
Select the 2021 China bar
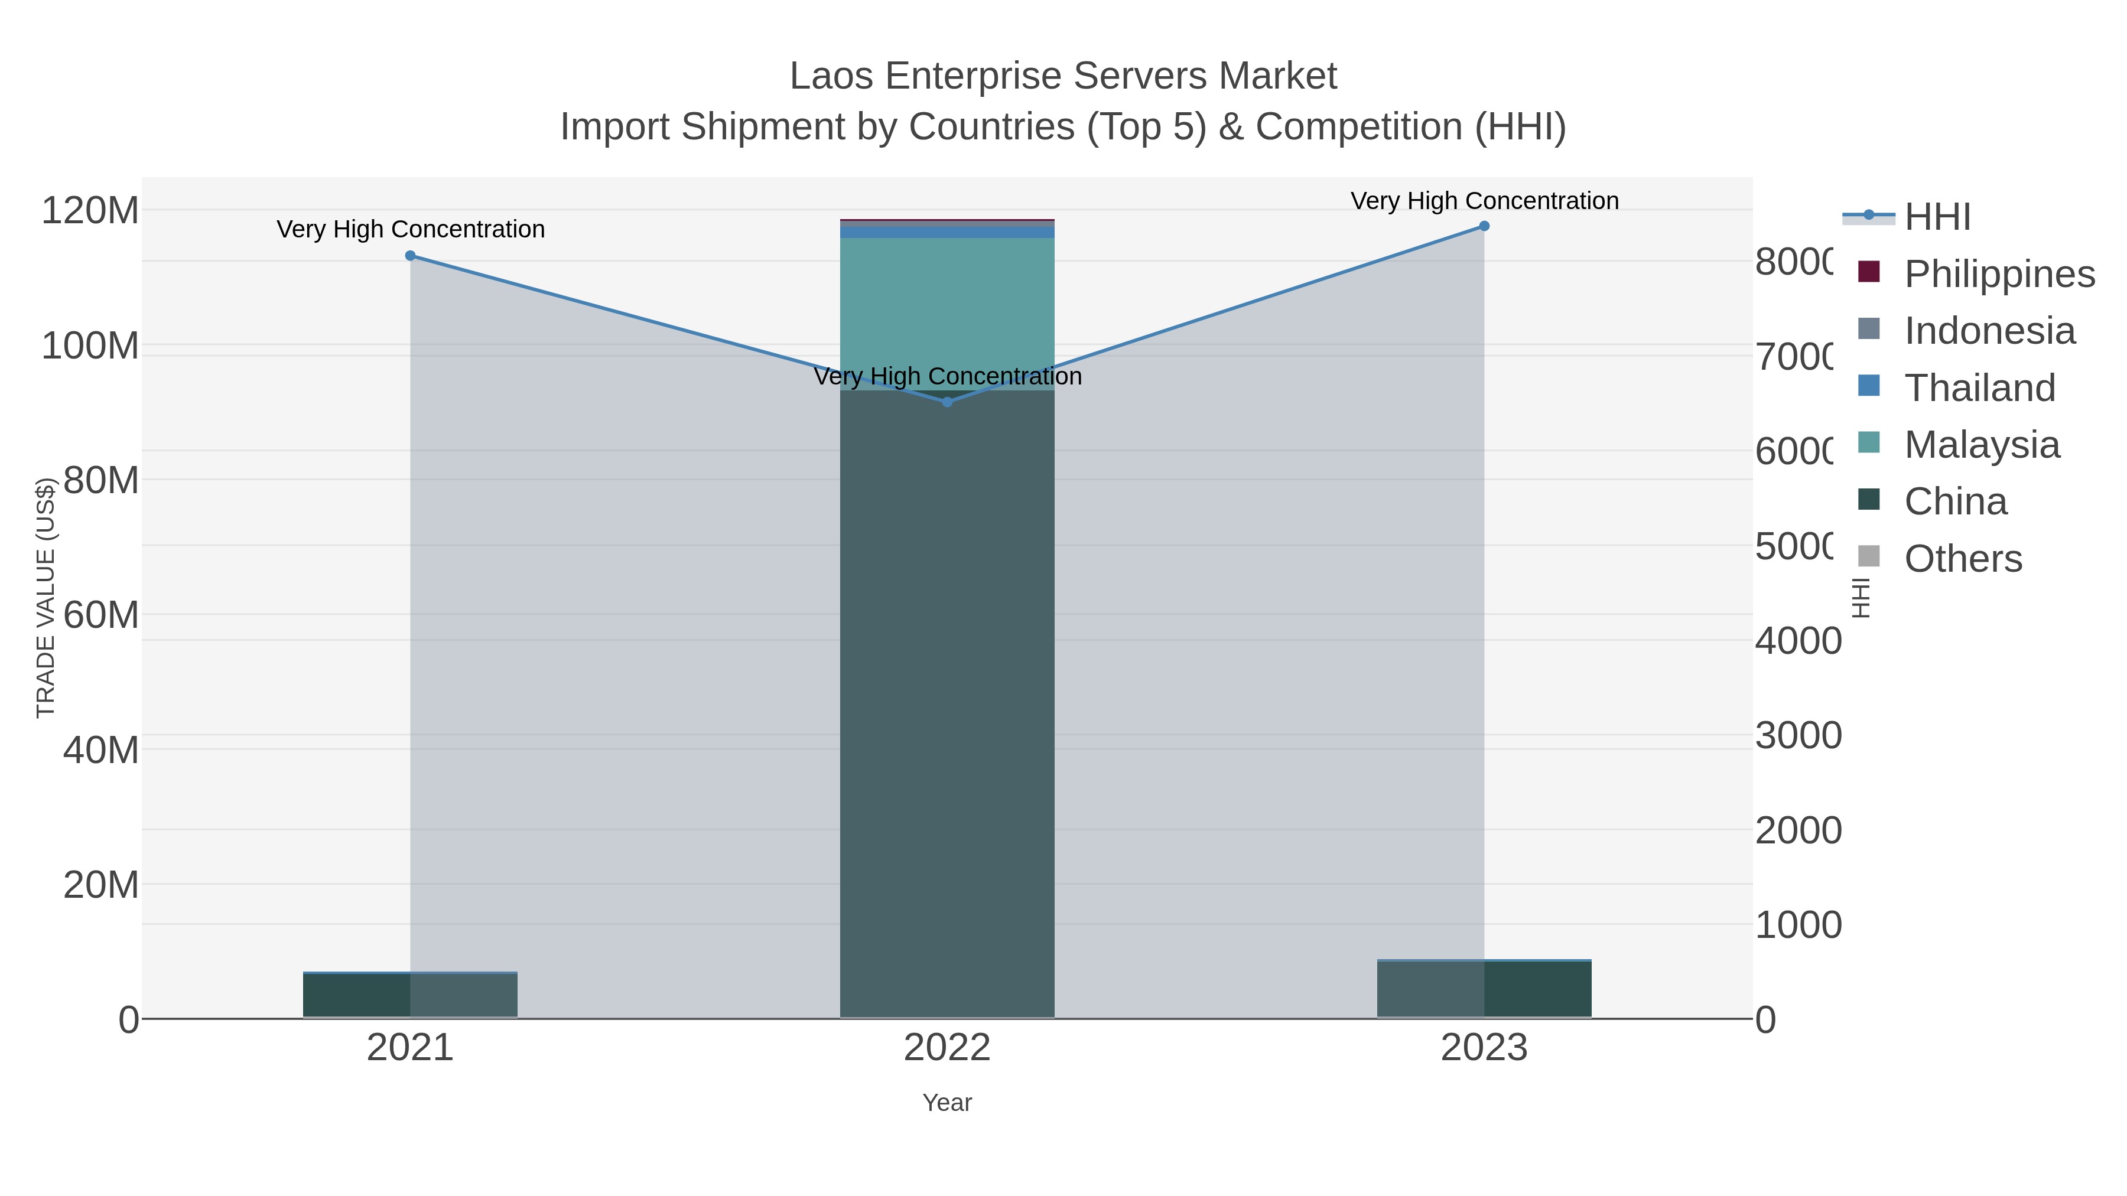coord(411,996)
